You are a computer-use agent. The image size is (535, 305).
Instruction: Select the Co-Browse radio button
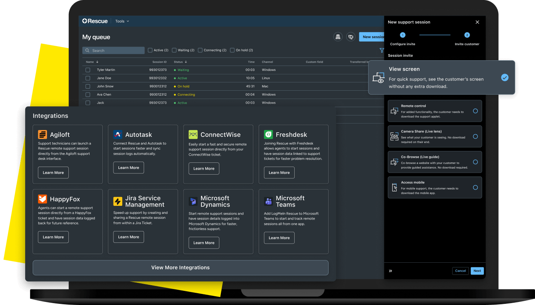click(x=475, y=162)
